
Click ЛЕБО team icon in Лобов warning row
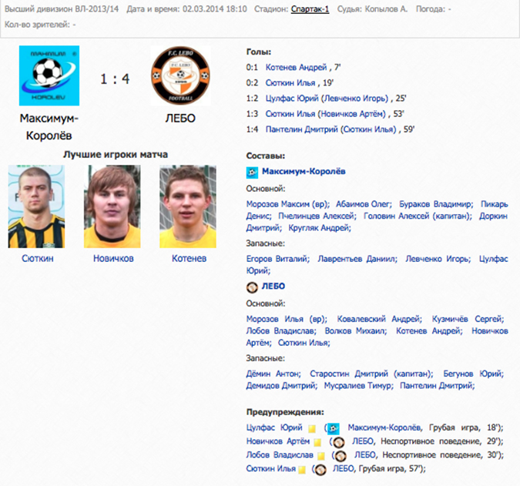click(x=341, y=457)
